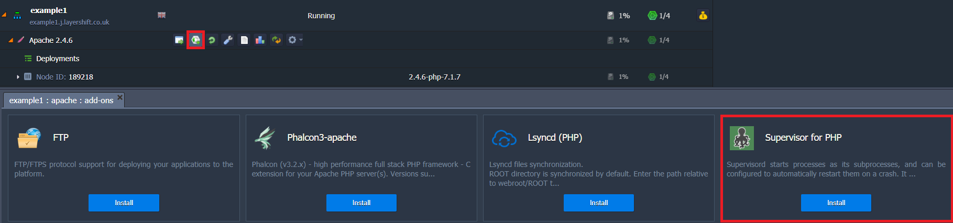Image resolution: width=953 pixels, height=223 pixels.
Task: Open example1.j.layershift.co.uk domain link
Action: 70,23
